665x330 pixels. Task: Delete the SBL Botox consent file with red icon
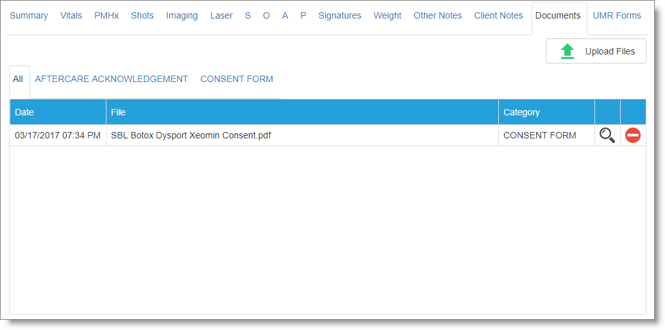633,136
